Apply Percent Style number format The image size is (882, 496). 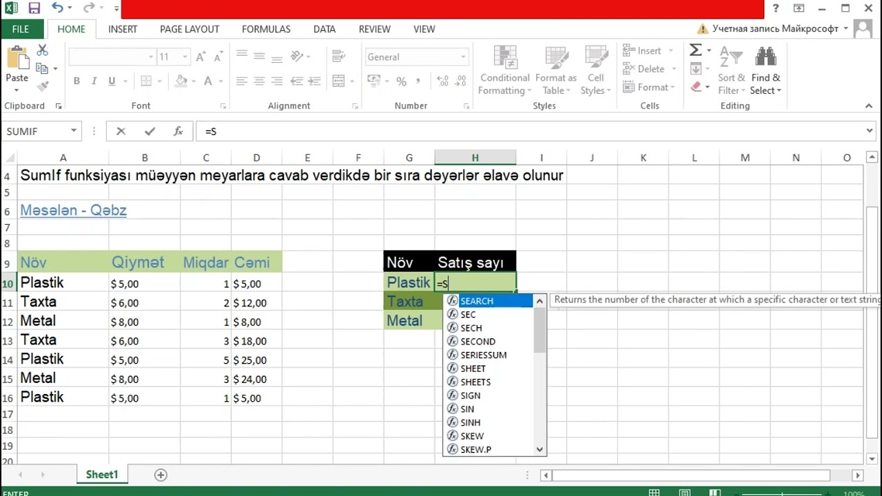point(402,81)
